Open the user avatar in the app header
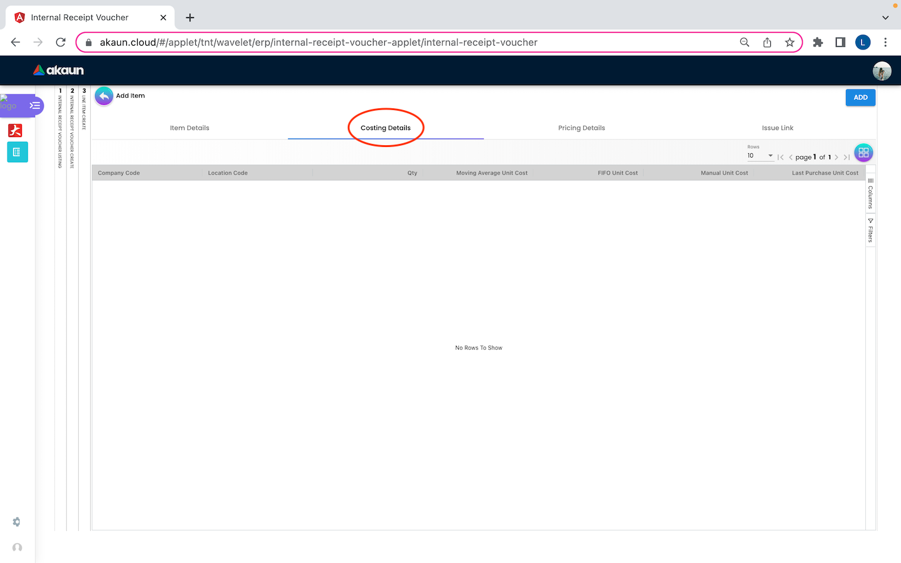 pyautogui.click(x=882, y=71)
